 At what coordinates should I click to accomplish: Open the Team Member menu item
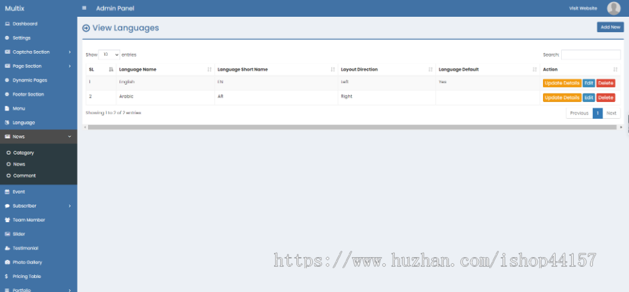pos(29,220)
